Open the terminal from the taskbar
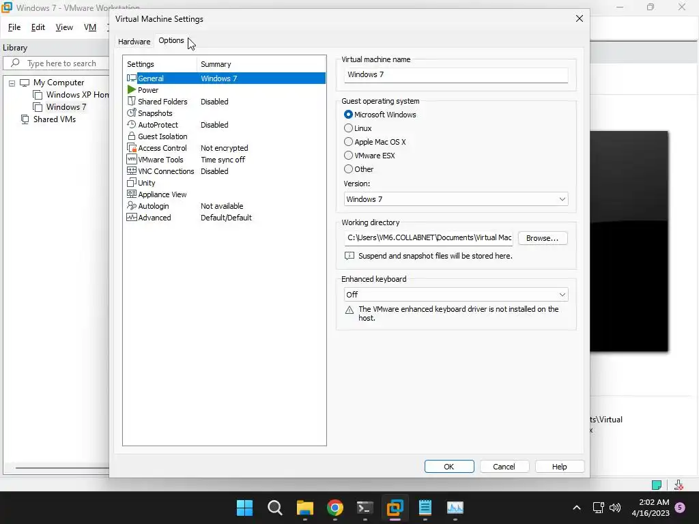 point(365,508)
